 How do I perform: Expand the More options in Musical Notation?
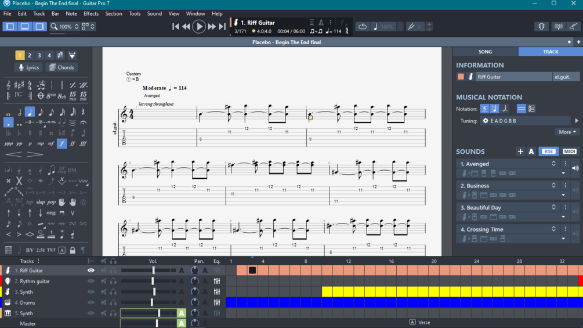(x=567, y=132)
